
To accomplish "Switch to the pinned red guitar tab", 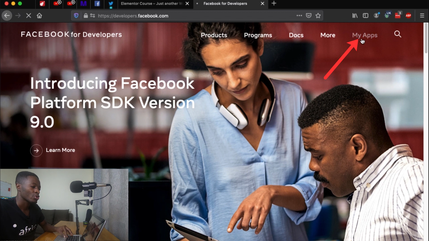I will tap(42, 4).
